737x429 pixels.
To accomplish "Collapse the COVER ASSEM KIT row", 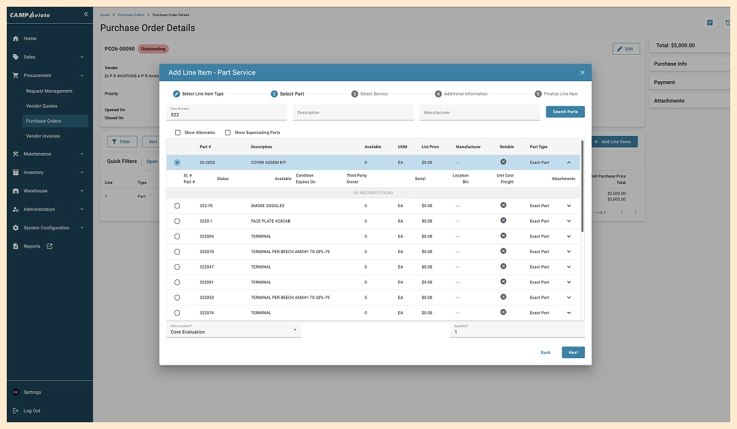I will tap(569, 162).
